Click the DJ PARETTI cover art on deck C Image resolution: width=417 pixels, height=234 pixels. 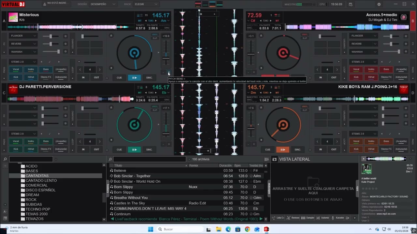(x=13, y=89)
